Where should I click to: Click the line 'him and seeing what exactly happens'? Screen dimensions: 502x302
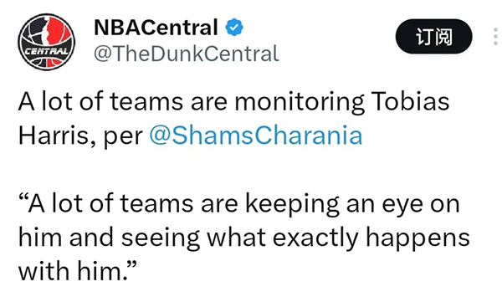(x=244, y=238)
